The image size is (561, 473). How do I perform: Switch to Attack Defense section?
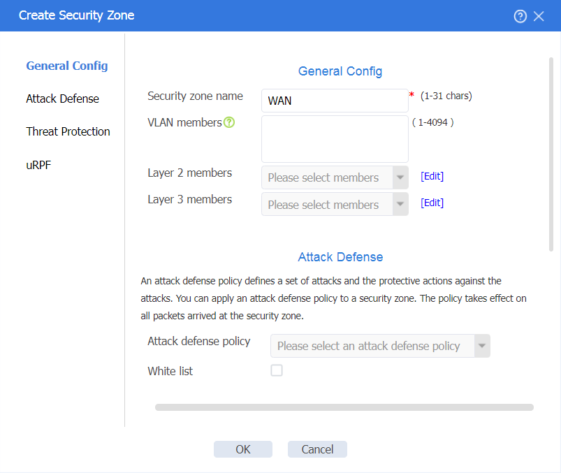63,99
